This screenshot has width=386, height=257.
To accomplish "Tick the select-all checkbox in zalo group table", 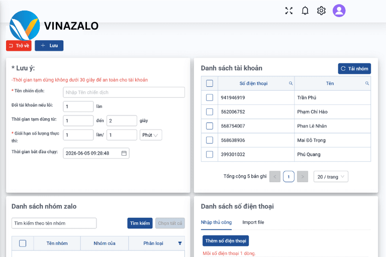I will click(23, 243).
